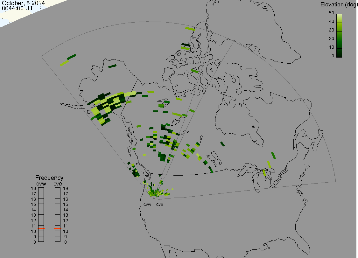Click the "cve" radar label on the map
This screenshot has height=258, width=358.
160,205
